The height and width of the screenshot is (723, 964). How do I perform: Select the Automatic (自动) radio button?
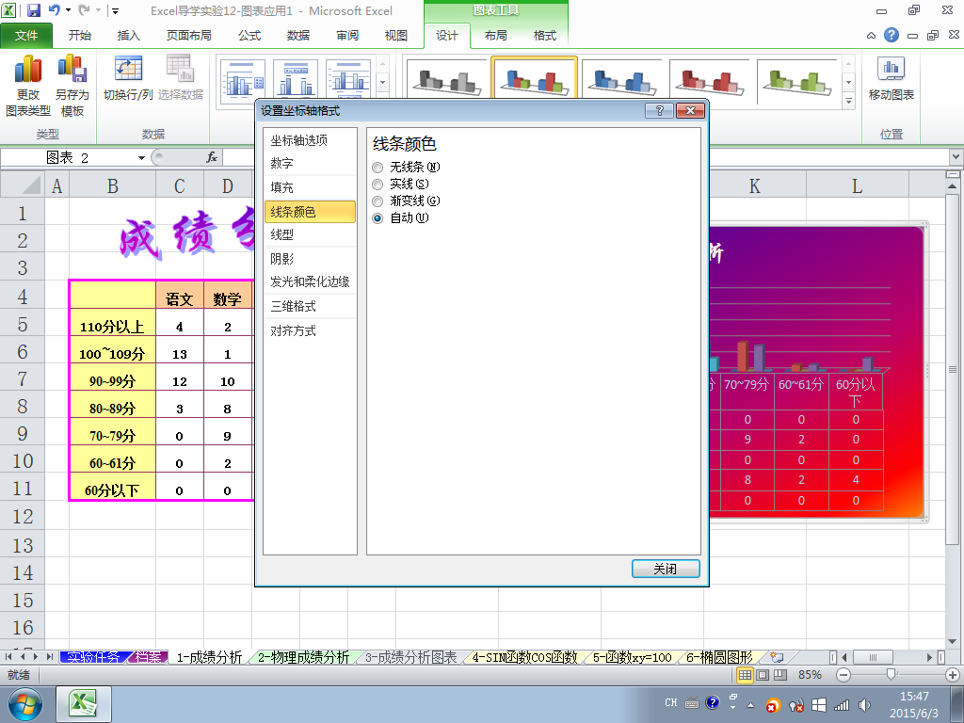378,217
